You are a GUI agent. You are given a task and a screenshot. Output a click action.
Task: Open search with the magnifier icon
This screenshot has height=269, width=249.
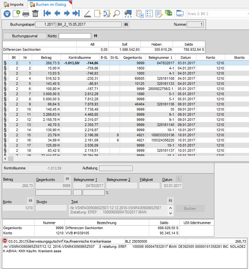point(117,14)
